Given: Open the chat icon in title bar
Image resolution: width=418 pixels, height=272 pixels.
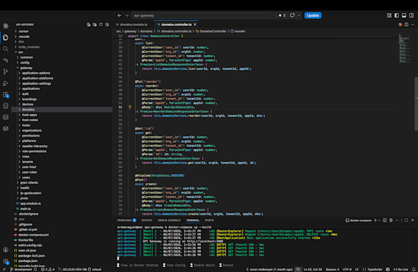Looking at the screenshot, I should click(293, 15).
